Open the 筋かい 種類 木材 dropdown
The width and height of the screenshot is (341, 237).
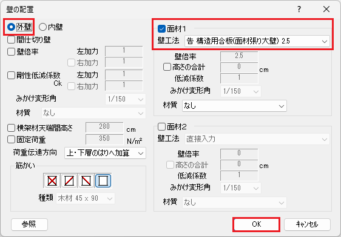pos(86,198)
